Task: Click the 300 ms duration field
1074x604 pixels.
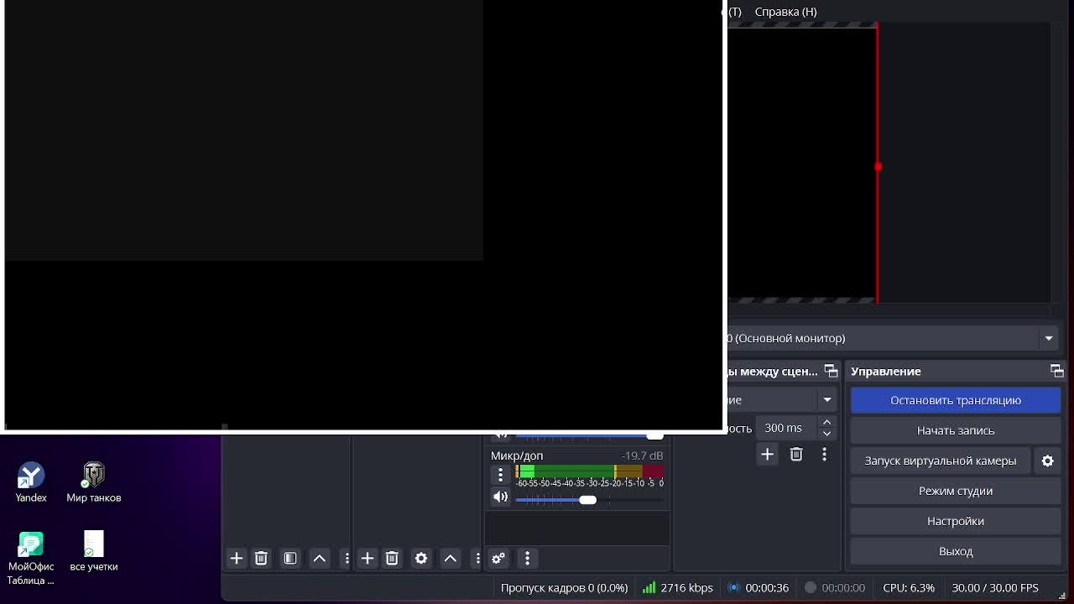Action: pyautogui.click(x=785, y=428)
